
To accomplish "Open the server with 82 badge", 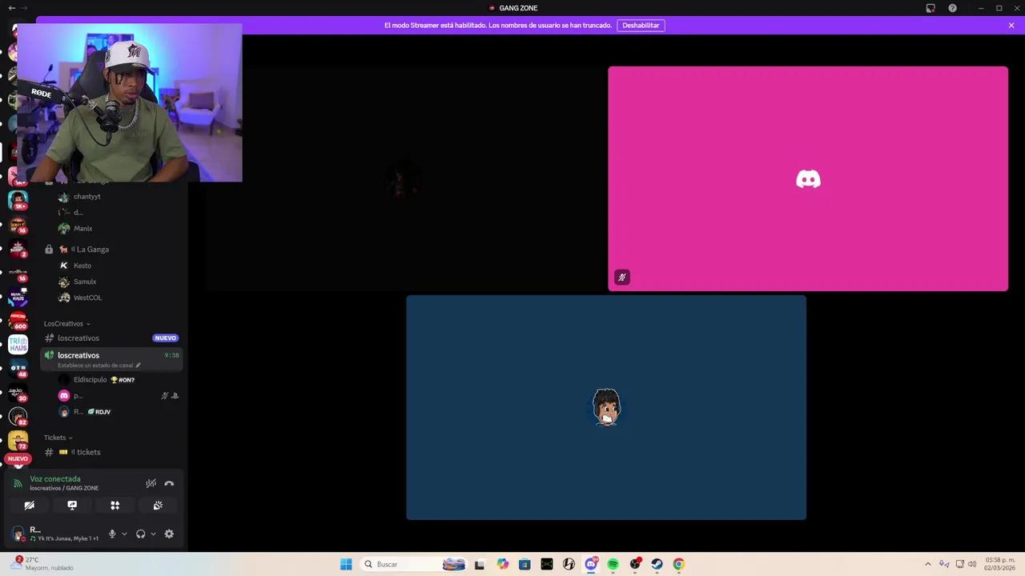I will (18, 417).
